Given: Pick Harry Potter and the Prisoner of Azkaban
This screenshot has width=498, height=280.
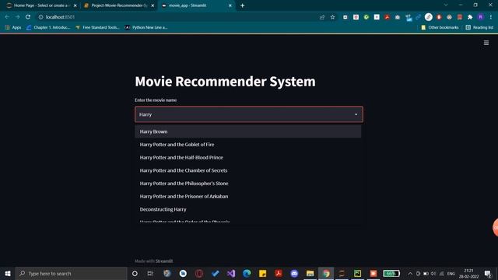Looking at the screenshot, I should 247,197.
